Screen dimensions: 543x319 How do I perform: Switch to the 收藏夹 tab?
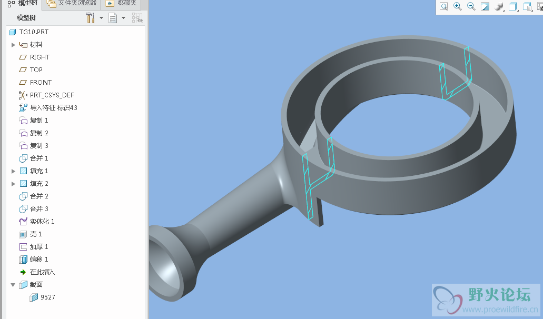click(122, 4)
